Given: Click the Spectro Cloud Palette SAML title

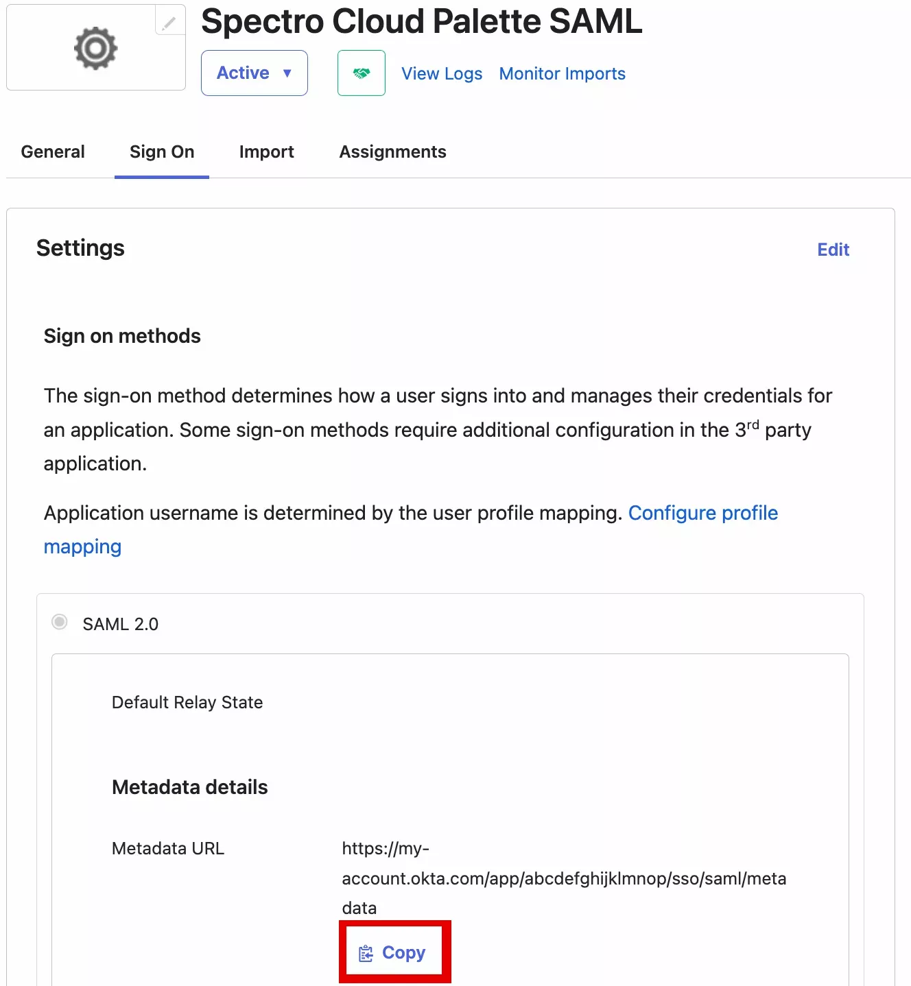Looking at the screenshot, I should [x=422, y=21].
